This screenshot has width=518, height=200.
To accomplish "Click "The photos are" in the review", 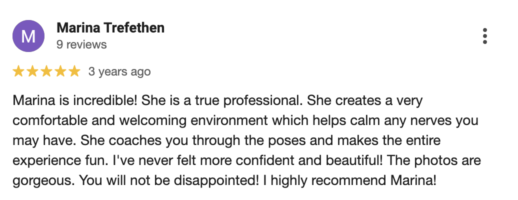I will click(434, 161).
